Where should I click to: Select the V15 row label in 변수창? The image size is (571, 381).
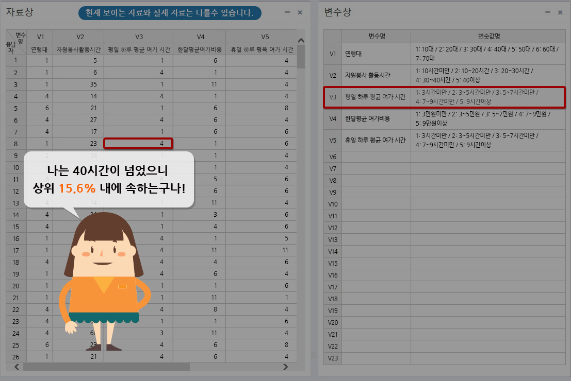pos(333,263)
